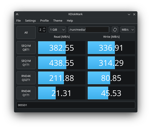This screenshot has width=151, height=129.
Task: Increase the test loop count
Action: point(44,29)
